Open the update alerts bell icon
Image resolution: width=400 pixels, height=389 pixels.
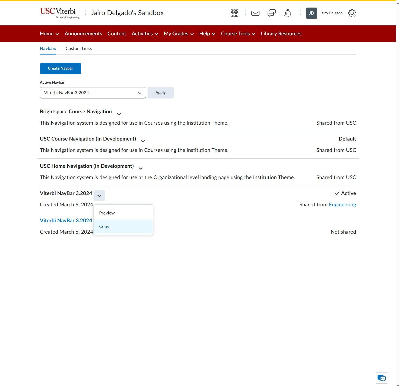288,13
